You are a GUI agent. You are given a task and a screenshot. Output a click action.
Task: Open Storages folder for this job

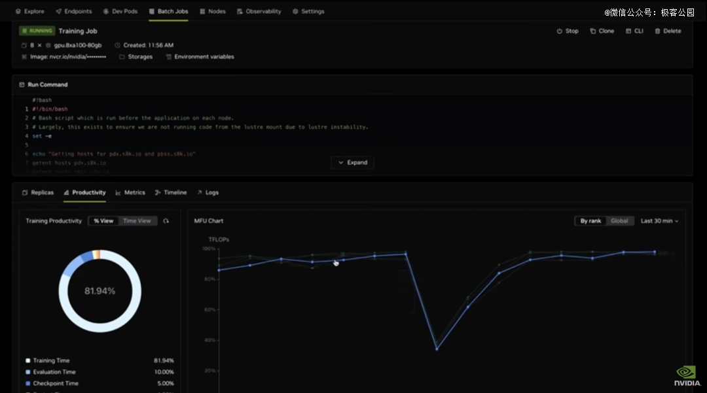[136, 57]
